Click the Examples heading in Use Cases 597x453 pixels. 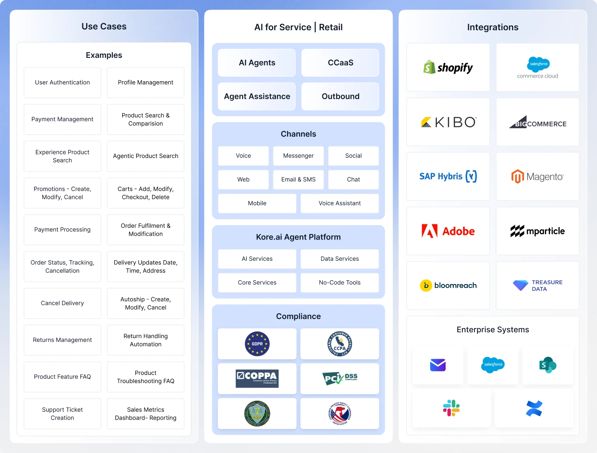click(x=104, y=55)
